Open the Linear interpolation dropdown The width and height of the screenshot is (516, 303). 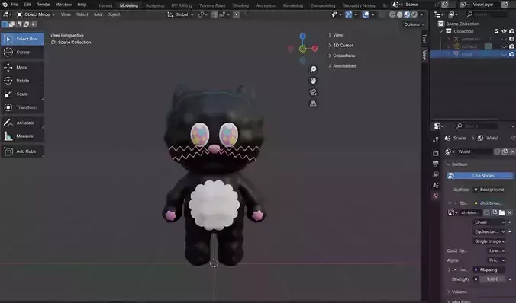(489, 222)
